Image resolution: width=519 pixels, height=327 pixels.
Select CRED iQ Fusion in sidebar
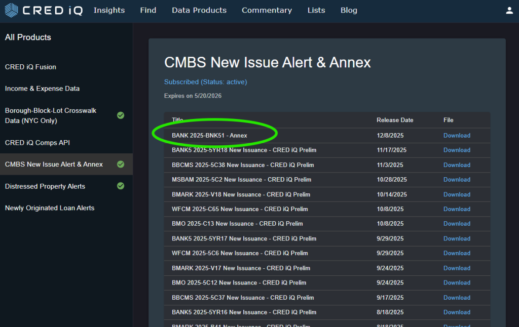(x=30, y=67)
